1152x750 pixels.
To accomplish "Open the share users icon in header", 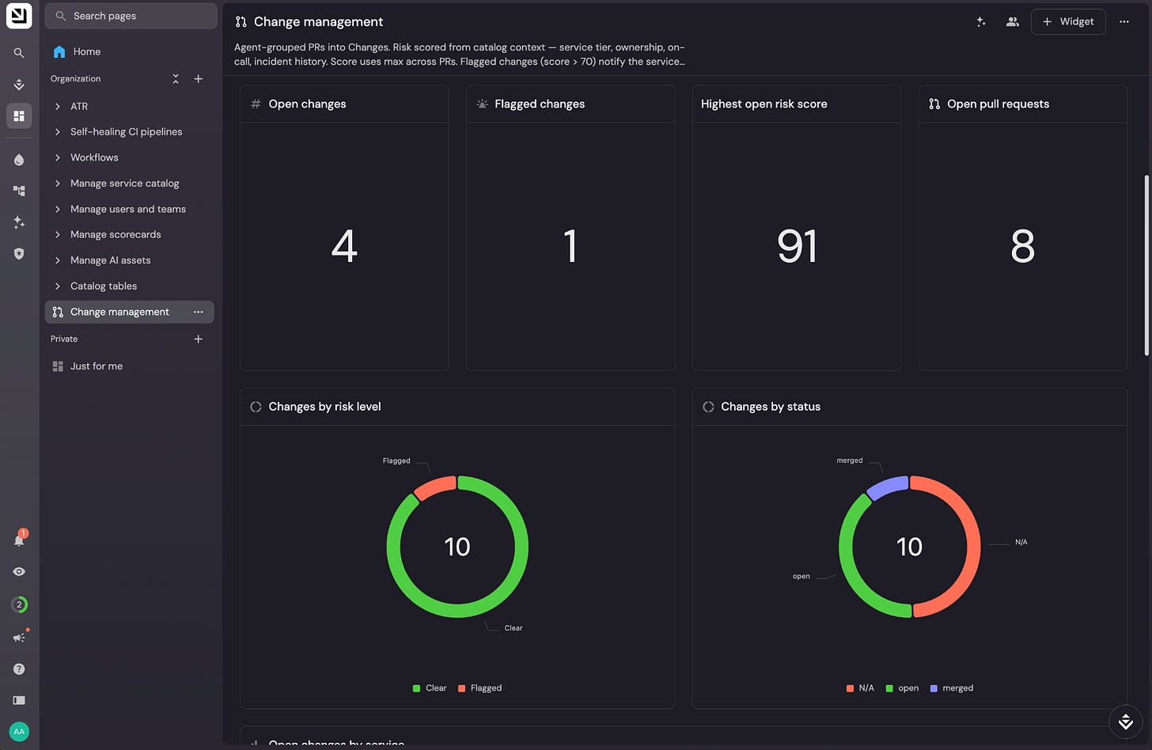I will tap(1012, 22).
